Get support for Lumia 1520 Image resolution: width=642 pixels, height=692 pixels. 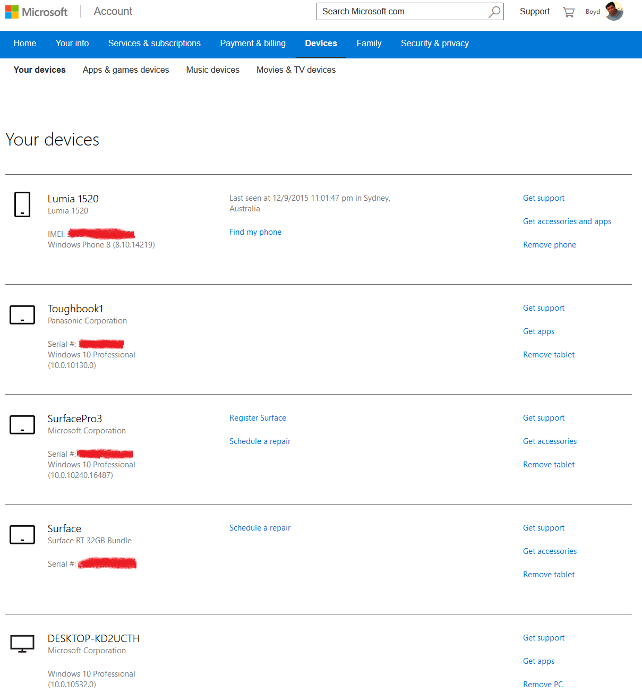coord(544,198)
